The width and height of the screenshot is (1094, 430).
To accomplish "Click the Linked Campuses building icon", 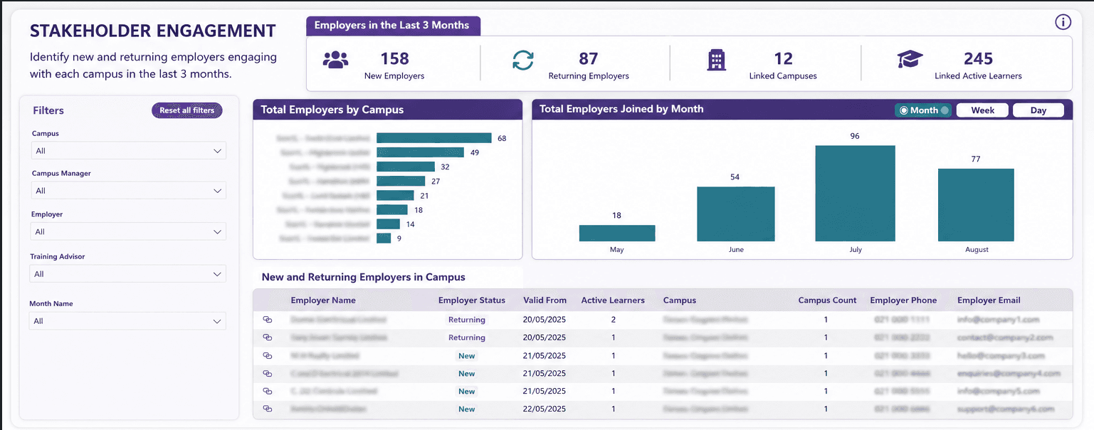I will pos(716,61).
